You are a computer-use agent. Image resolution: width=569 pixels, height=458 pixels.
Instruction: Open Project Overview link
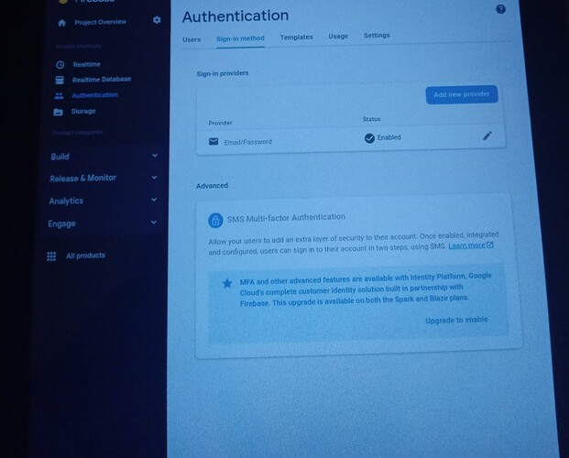101,22
